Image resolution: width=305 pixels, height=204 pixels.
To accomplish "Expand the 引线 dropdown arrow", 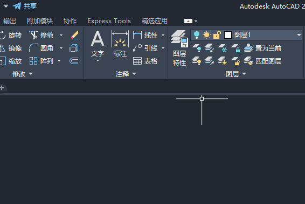I will (163, 48).
